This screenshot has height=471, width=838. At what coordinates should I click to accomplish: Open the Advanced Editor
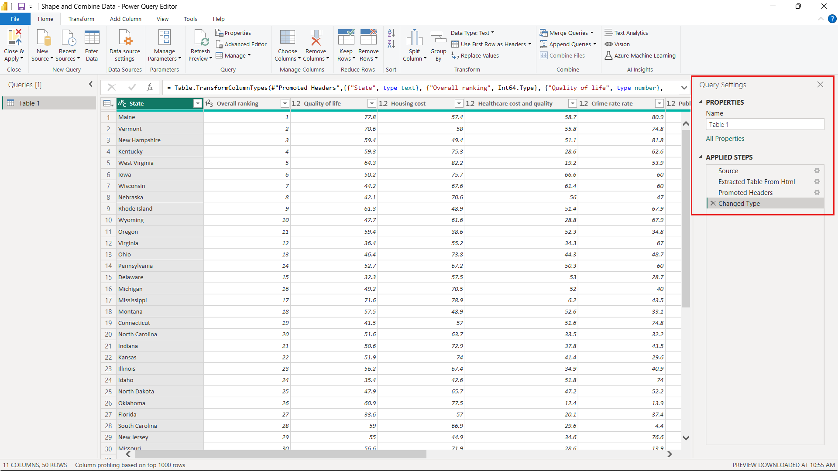tap(241, 44)
